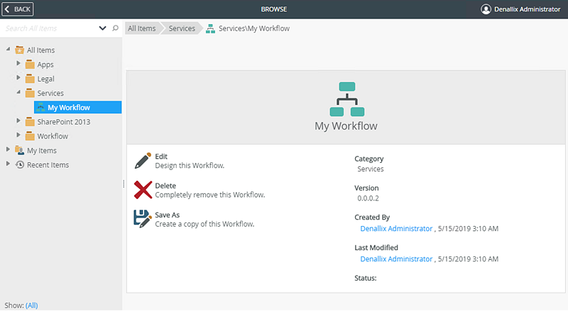Collapse the Services folder node
The height and width of the screenshot is (311, 568).
[x=18, y=93]
